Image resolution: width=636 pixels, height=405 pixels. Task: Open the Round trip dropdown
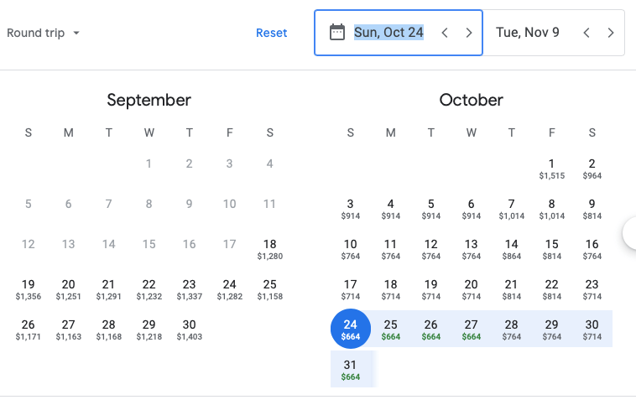pos(44,33)
